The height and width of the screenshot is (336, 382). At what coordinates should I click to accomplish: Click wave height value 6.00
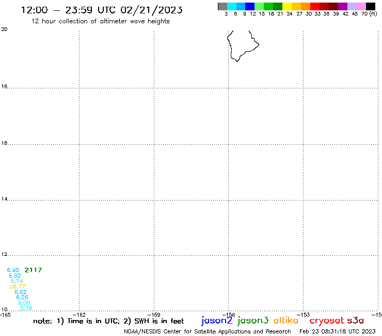click(24, 303)
